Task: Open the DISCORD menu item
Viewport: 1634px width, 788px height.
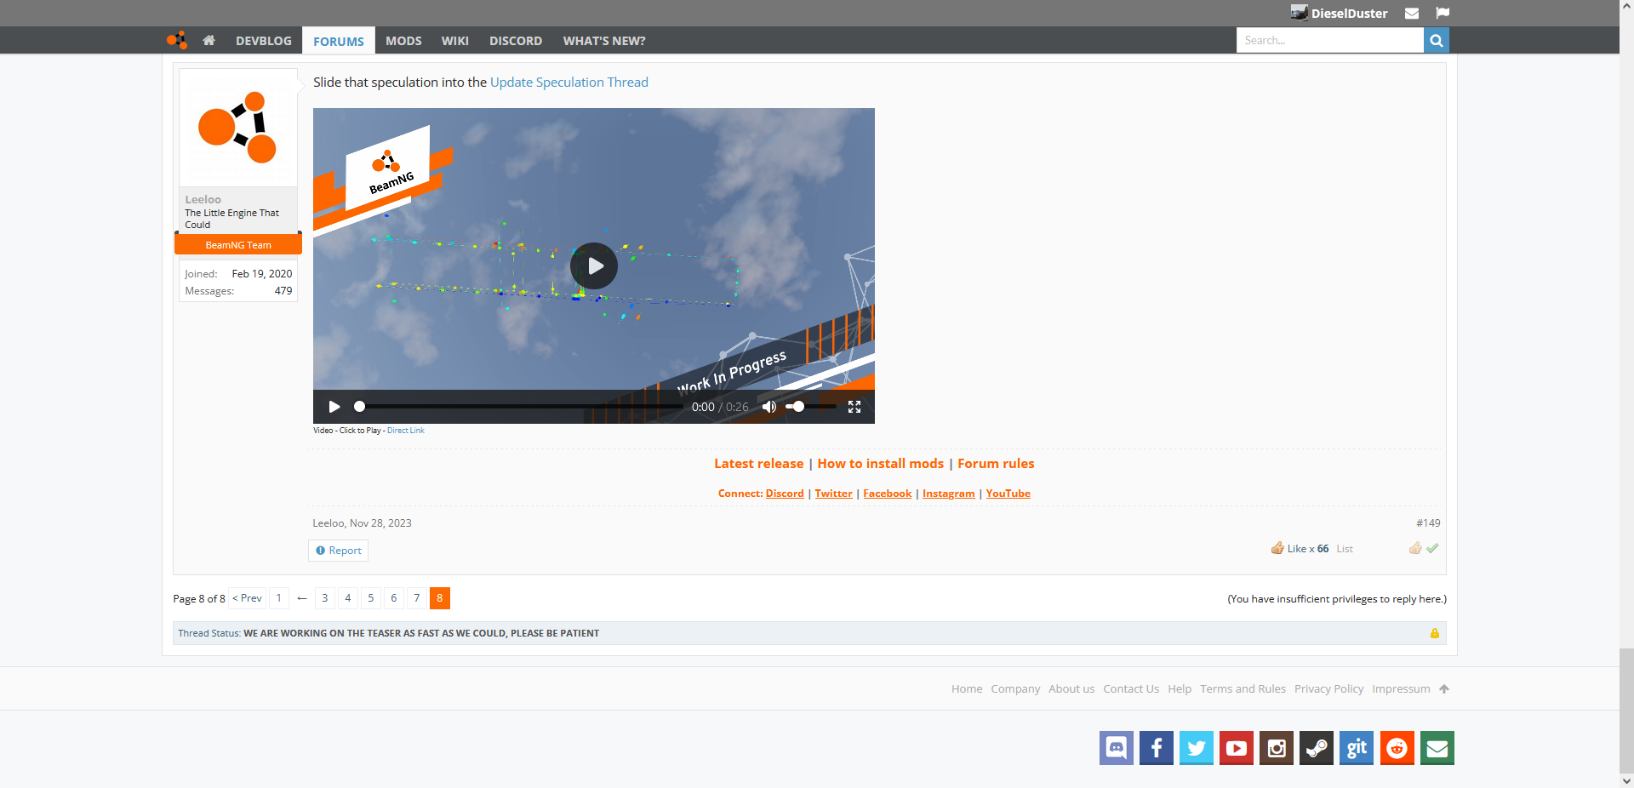Action: [516, 41]
